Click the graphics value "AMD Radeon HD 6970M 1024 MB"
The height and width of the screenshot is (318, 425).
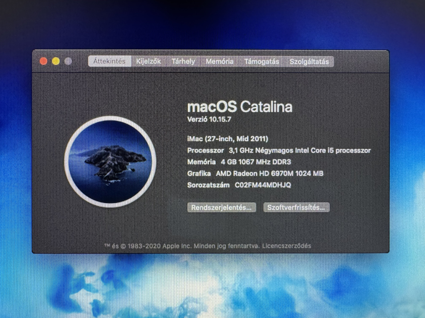click(x=270, y=173)
